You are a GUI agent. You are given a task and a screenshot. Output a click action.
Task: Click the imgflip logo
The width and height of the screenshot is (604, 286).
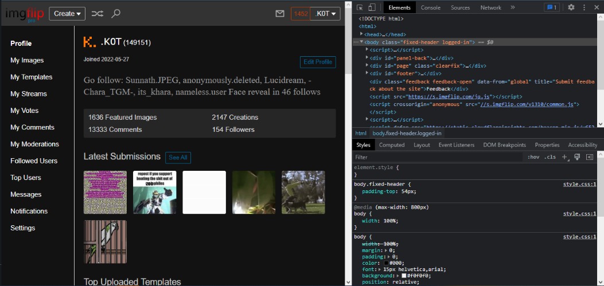[x=24, y=14]
